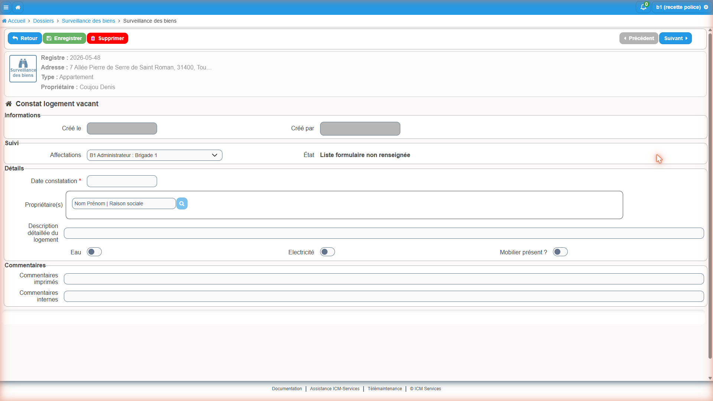
Task: Toggle the Eau switch
Action: pyautogui.click(x=94, y=252)
